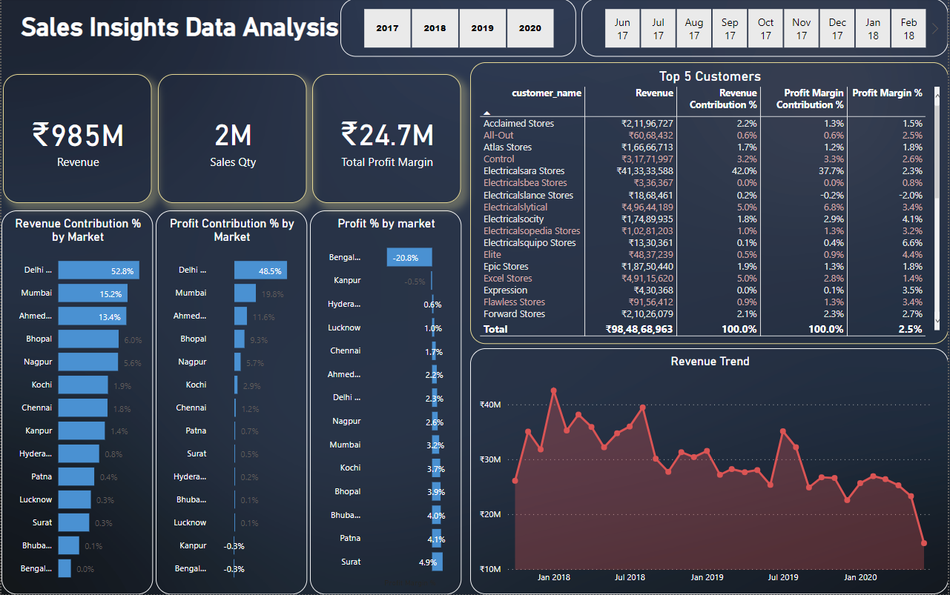Viewport: 950px width, 595px height.
Task: Choose Sep 17 in the month slicer
Action: [x=729, y=27]
